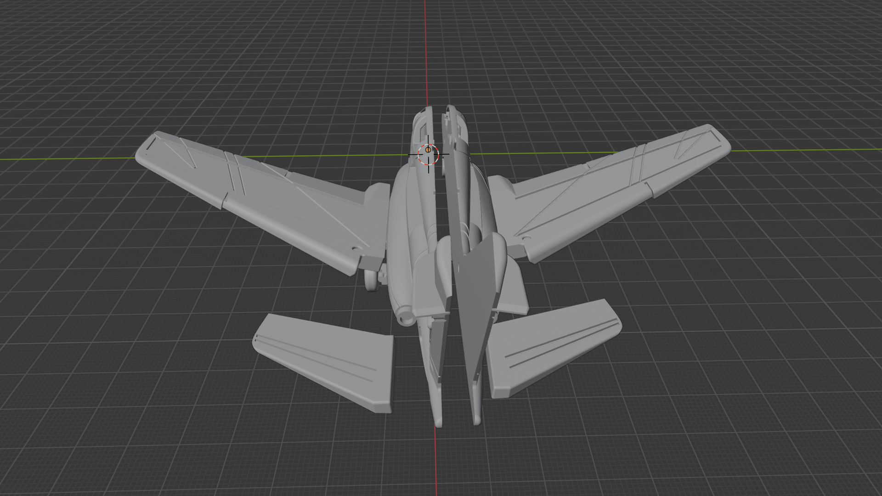Click the orange object origin dot
882x496 pixels.
coord(428,150)
